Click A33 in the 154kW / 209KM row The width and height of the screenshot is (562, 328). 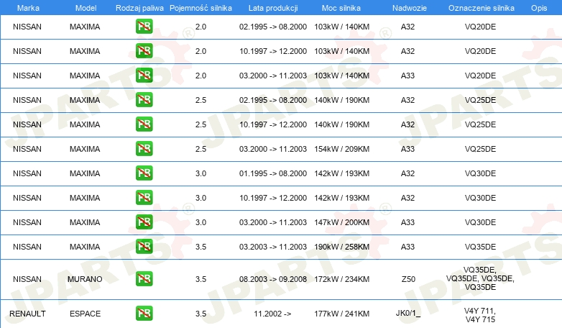click(x=408, y=149)
